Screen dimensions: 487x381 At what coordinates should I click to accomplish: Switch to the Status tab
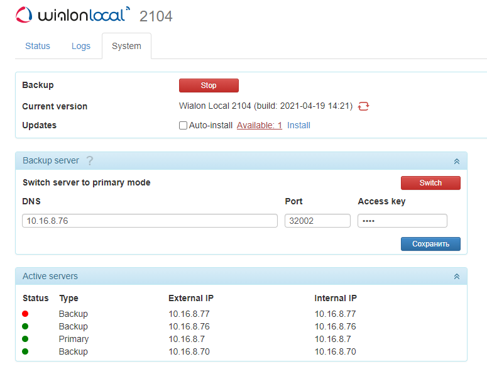click(x=38, y=46)
